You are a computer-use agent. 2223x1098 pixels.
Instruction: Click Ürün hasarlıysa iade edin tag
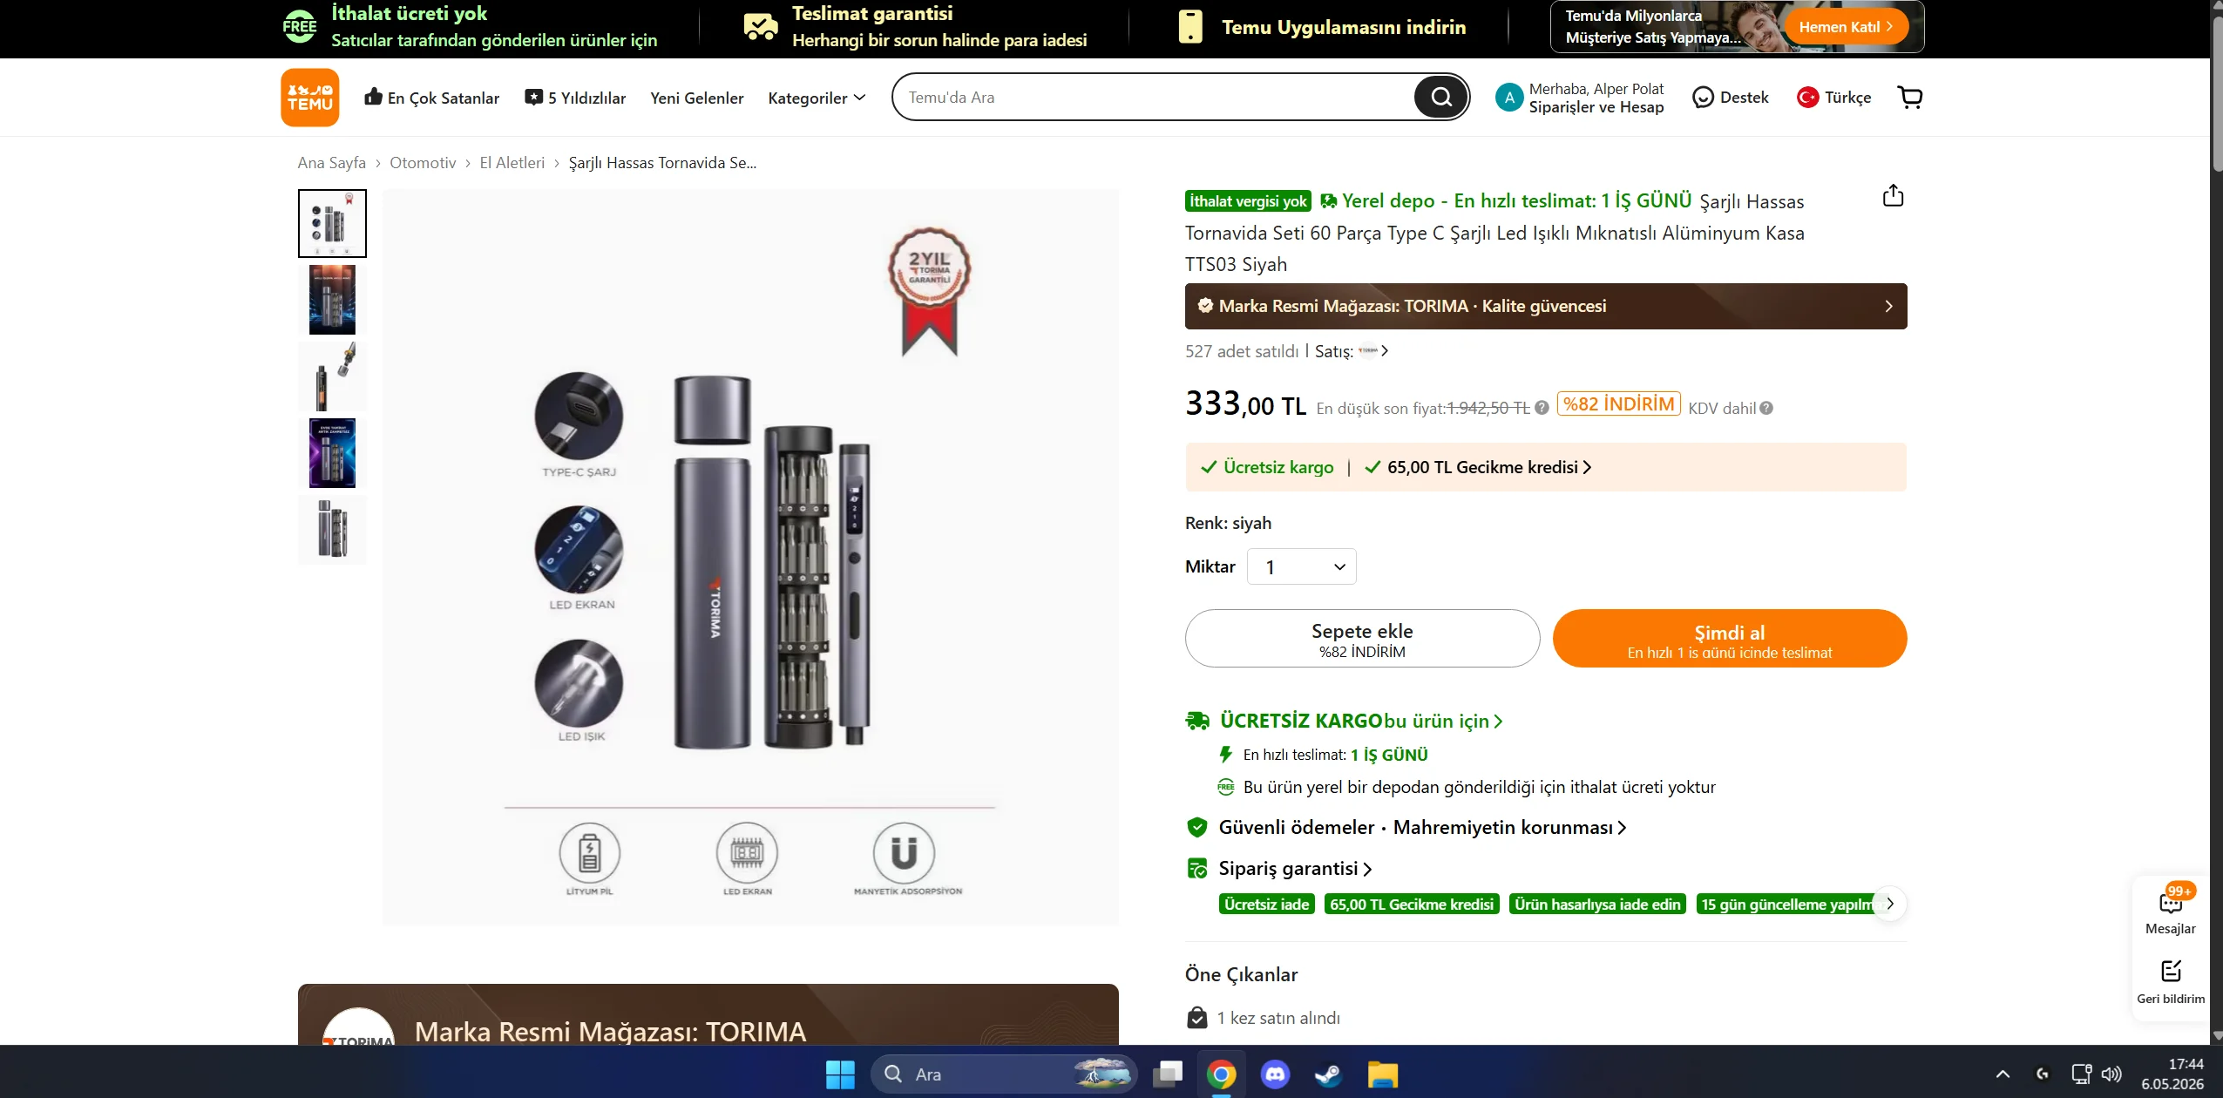click(1597, 905)
